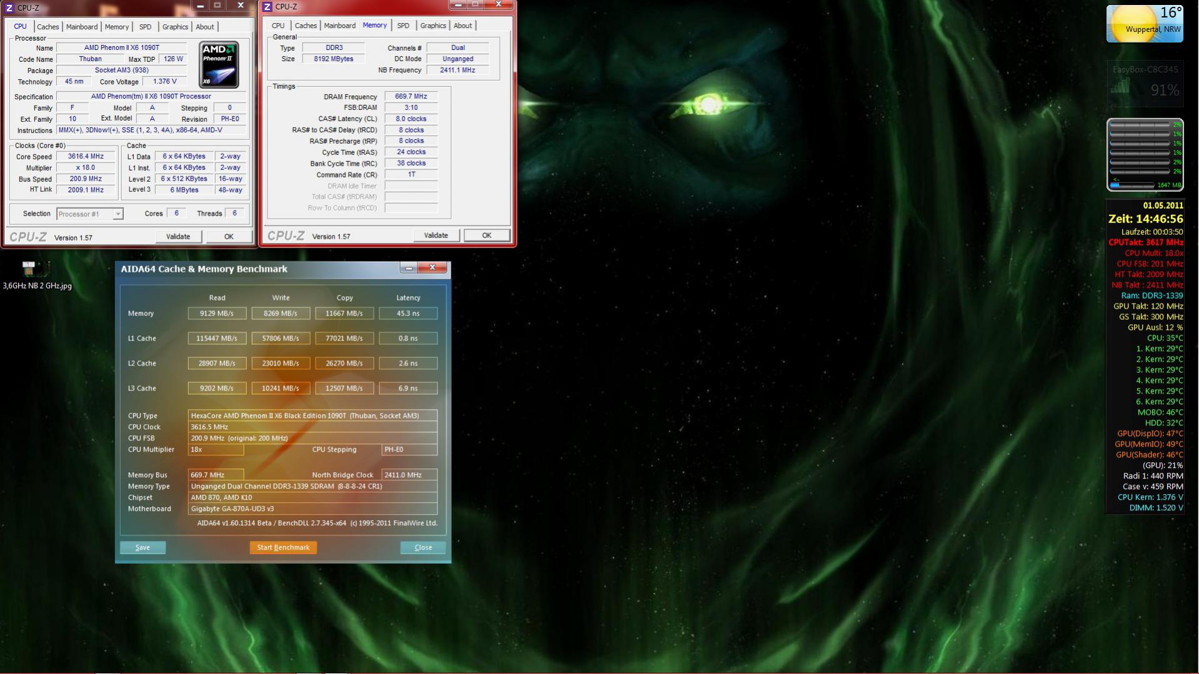Viewport: 1199px width, 674px height.
Task: Click the CAS# Latency value 8.0 clocks
Action: pyautogui.click(x=410, y=119)
